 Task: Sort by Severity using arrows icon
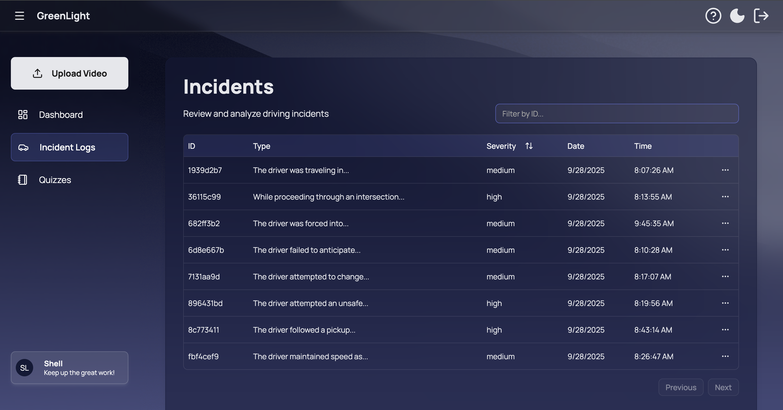pos(529,146)
